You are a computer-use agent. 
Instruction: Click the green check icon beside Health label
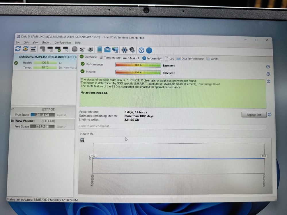(83, 71)
